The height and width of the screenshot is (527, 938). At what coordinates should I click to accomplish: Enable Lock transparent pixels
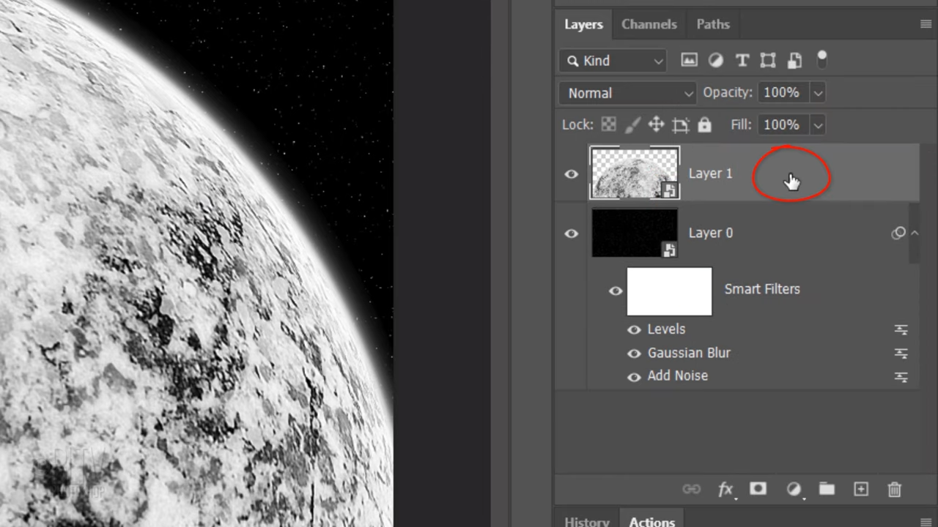pos(608,124)
